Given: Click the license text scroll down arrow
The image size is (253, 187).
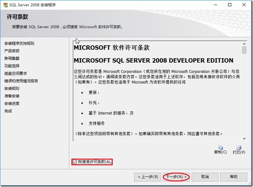Looking at the screenshot, I should (244, 138).
